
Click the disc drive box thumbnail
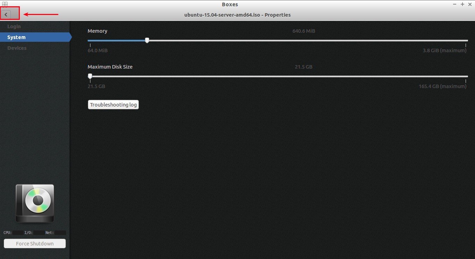[x=35, y=204]
